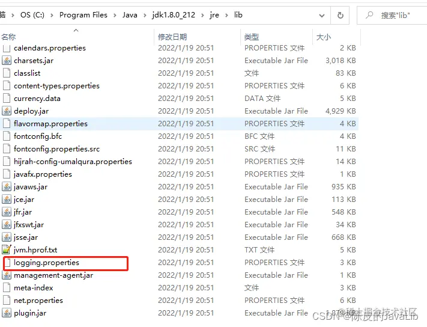Click the javaws.jar file icon
This screenshot has width=427, height=327.
tap(7, 187)
